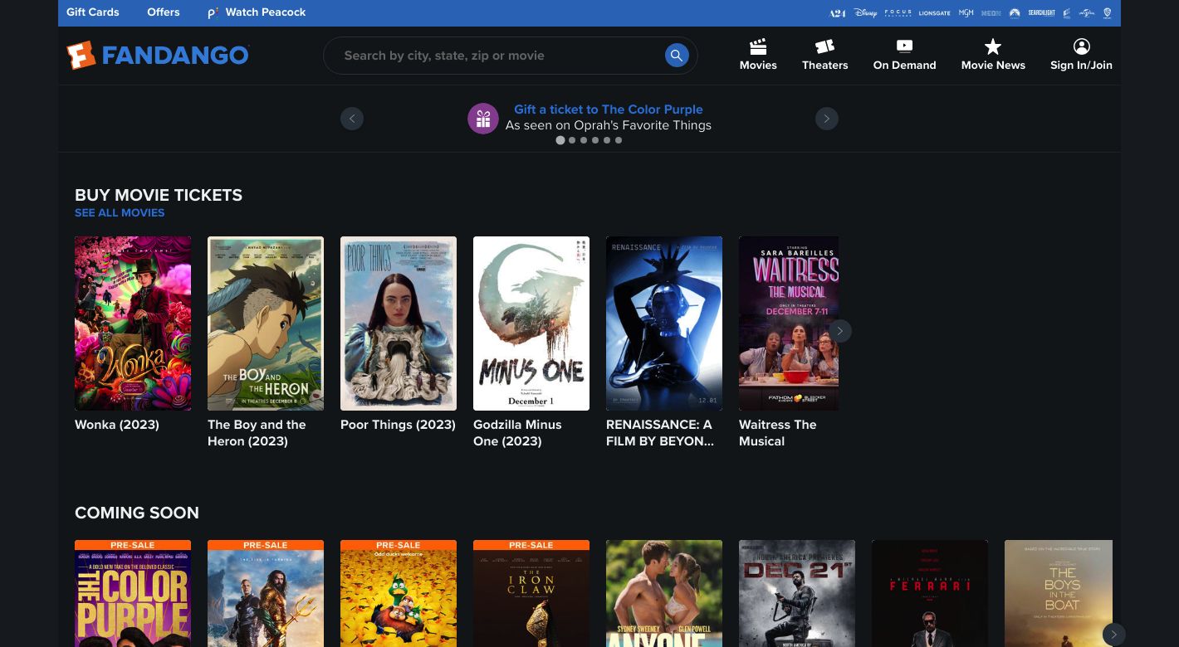Viewport: 1179px width, 647px height.
Task: Open Godzilla Minus One title link
Action: click(x=517, y=433)
